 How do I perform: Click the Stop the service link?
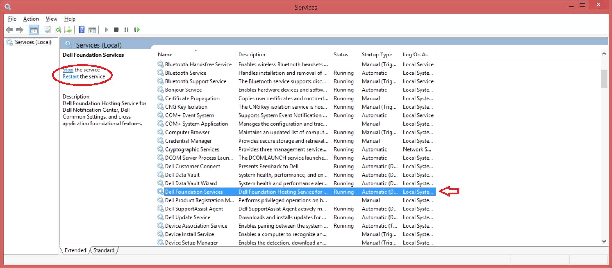click(68, 70)
